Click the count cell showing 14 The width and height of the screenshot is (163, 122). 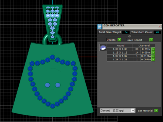137,53
